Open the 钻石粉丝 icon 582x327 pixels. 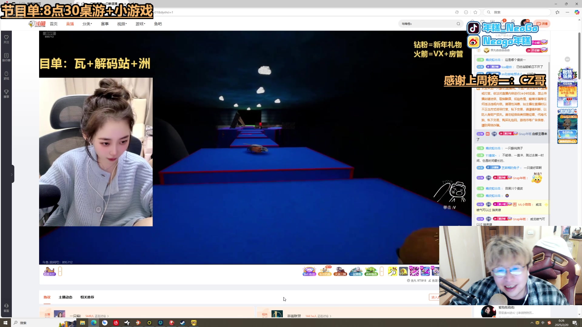pyautogui.click(x=309, y=271)
